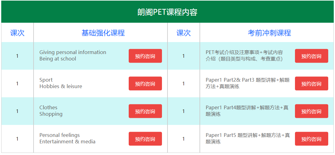
Task: Click the 基础强化课程 column header
Action: 103,33
